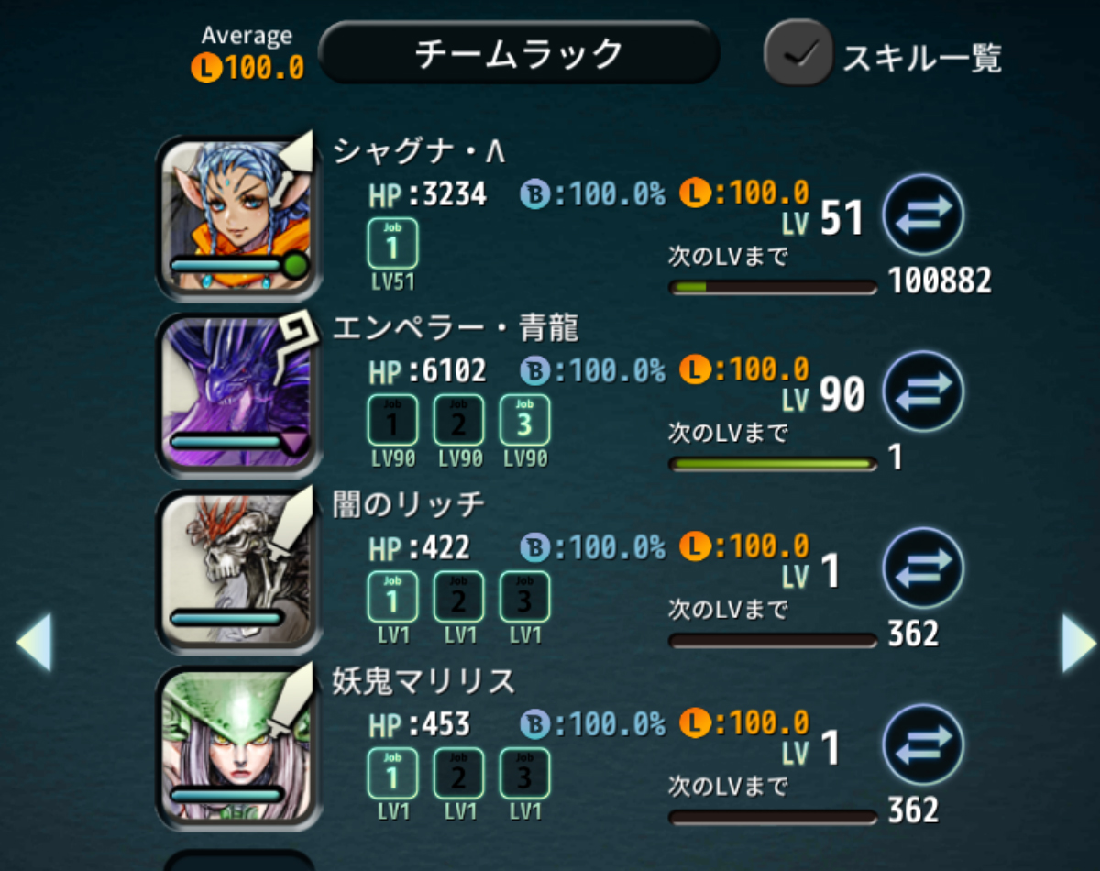Viewport: 1100px width, 871px height.
Task: Select the 妖鬼マリリス name entry
Action: tap(423, 681)
